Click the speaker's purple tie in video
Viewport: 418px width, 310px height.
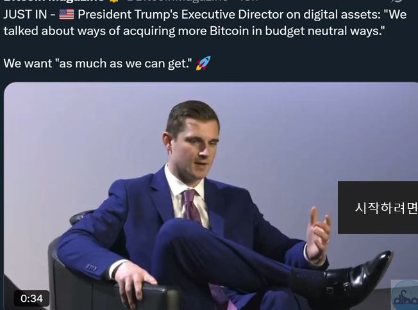tap(193, 206)
